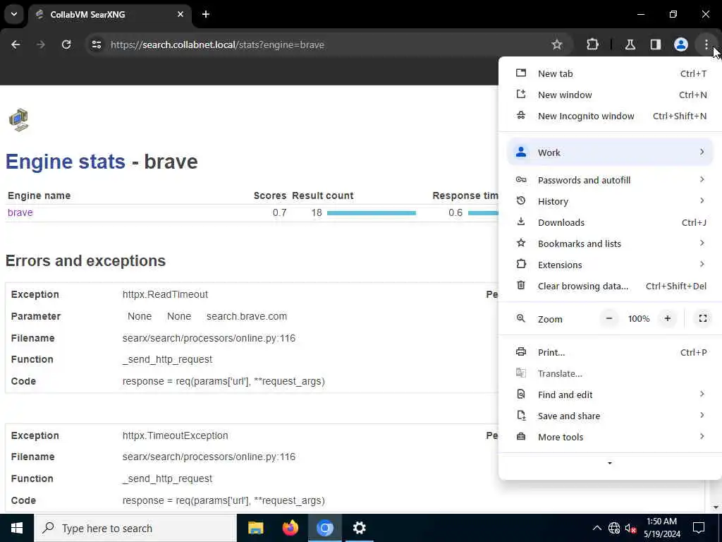Bookmark this page with the star icon
This screenshot has width=722, height=542.
tap(557, 44)
